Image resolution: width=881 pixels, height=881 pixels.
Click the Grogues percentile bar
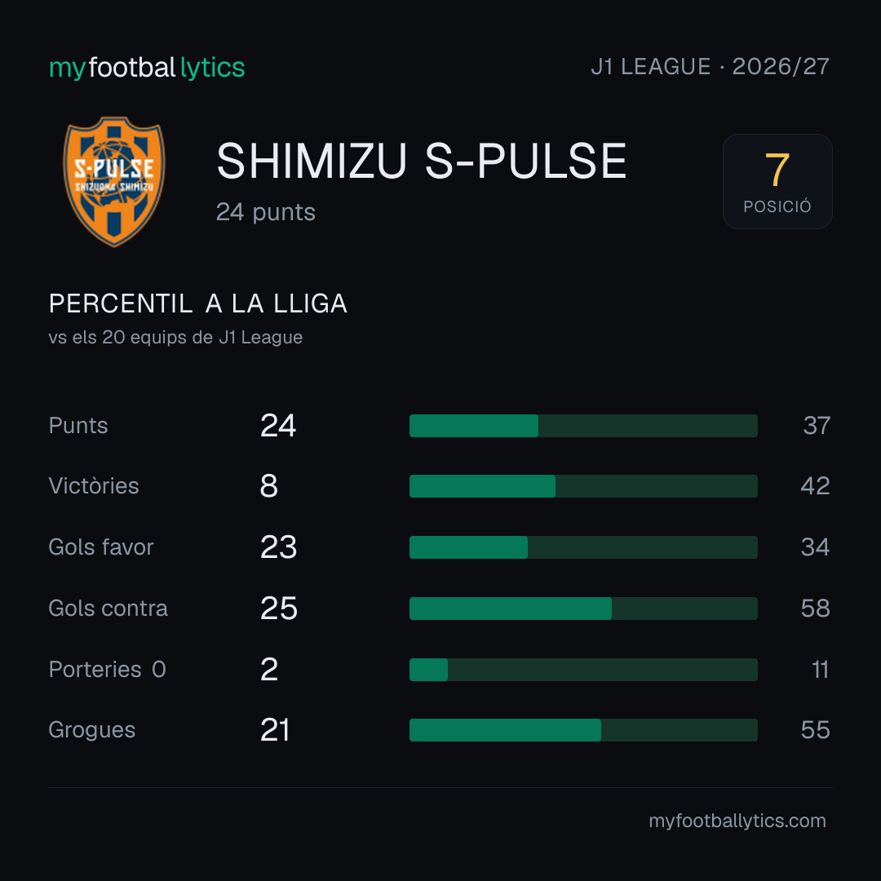(583, 730)
